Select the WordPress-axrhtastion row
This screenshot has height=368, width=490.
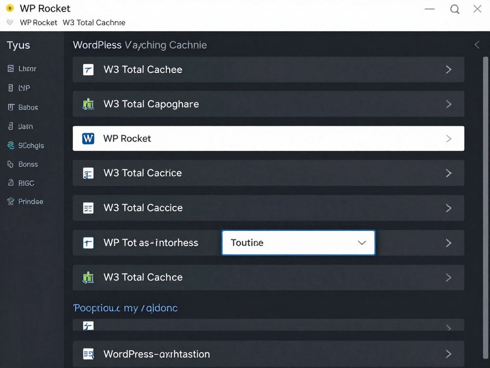point(268,354)
